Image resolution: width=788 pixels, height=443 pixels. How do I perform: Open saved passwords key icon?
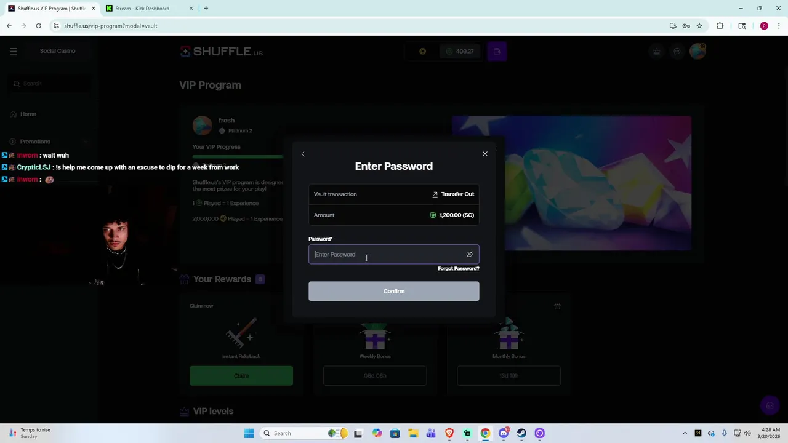686,26
